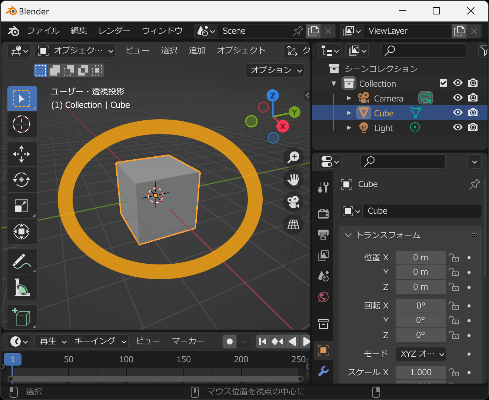Lock the Rotation Z value

pos(454,335)
